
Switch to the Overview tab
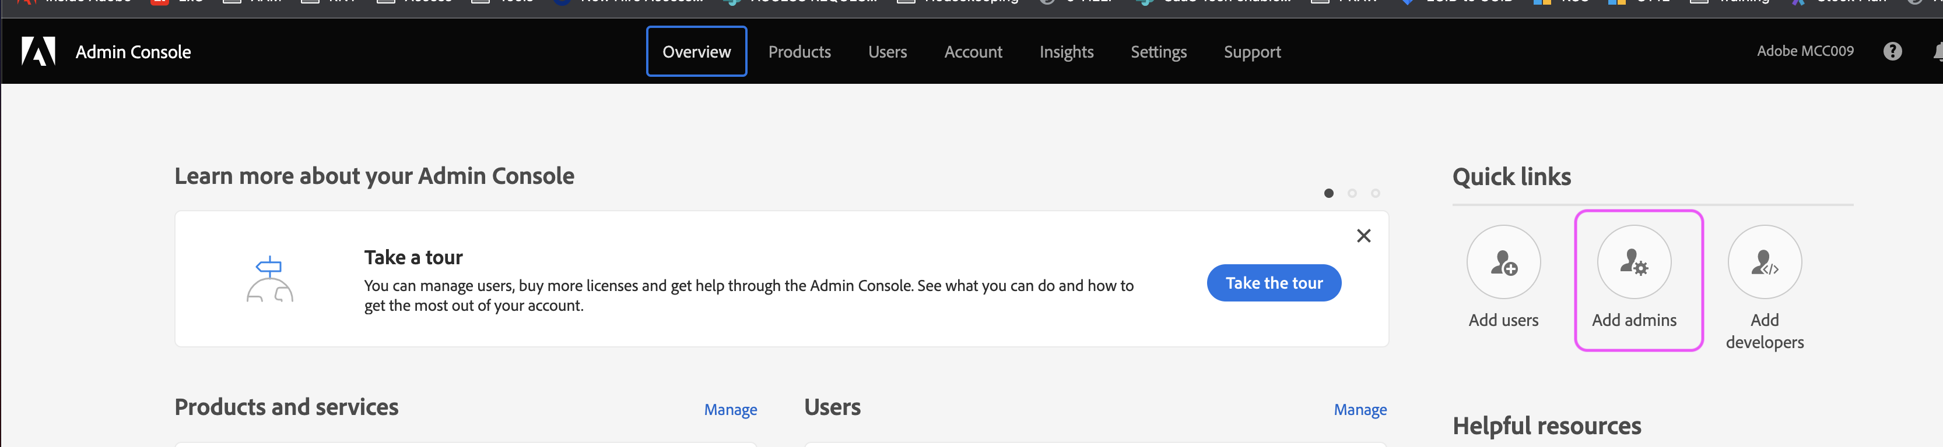pos(696,52)
